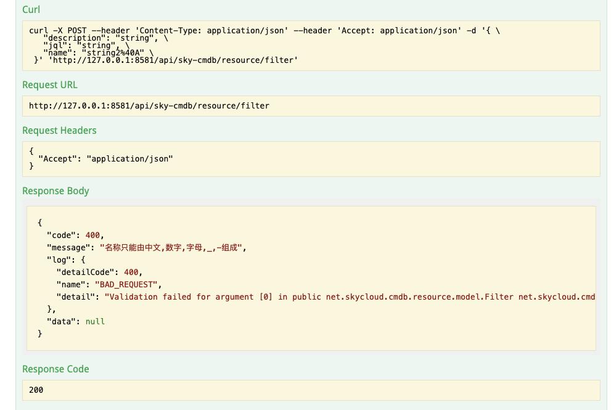Click the Request Headers heading

[x=59, y=131]
